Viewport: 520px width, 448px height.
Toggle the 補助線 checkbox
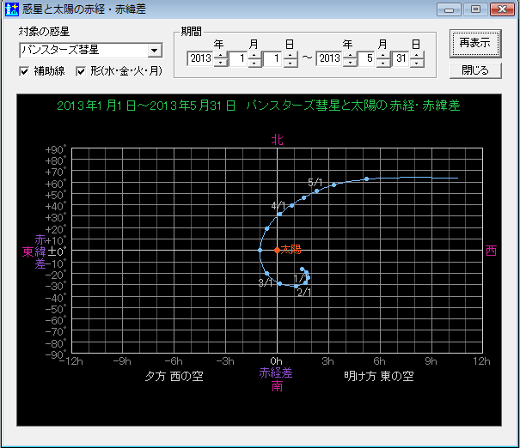click(24, 71)
